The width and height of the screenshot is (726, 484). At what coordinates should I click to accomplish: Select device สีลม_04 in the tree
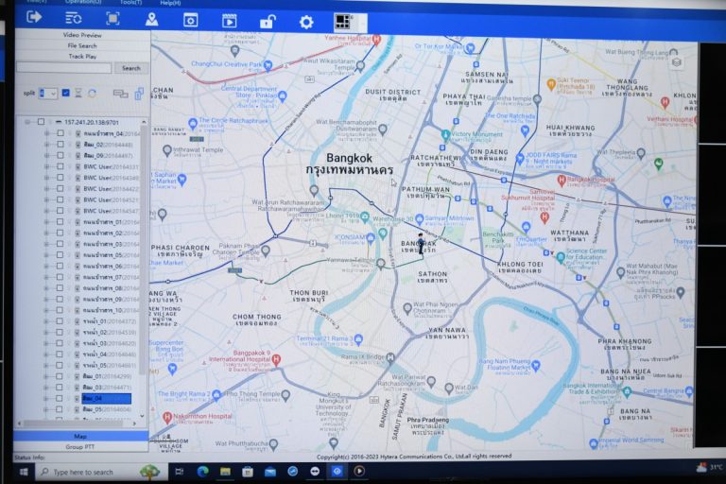click(x=106, y=398)
